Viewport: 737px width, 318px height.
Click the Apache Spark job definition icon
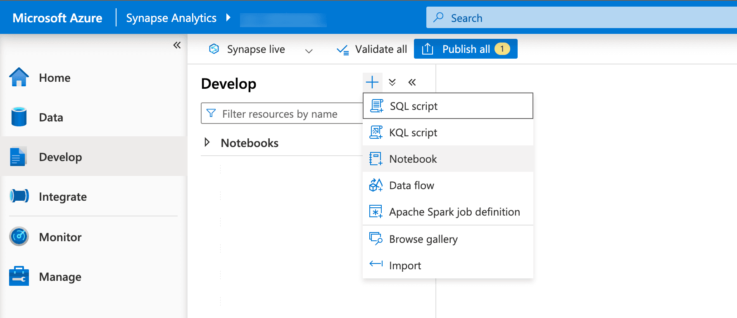click(x=376, y=211)
